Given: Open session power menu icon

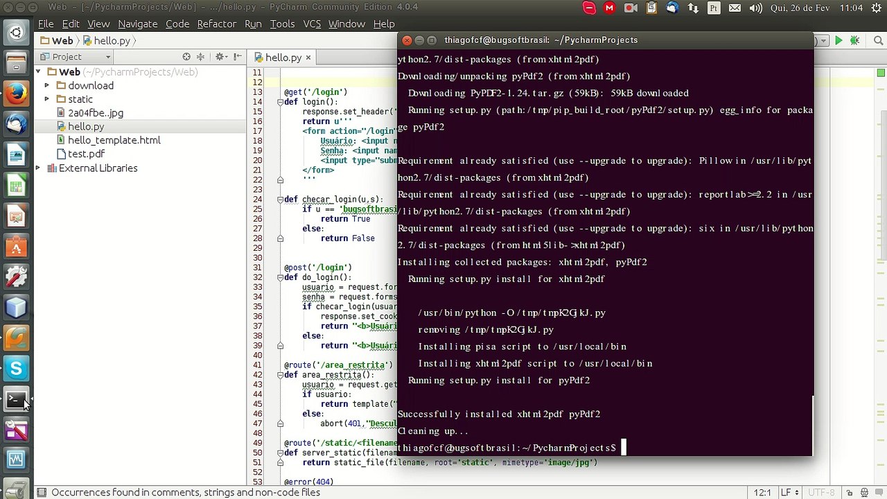Looking at the screenshot, I should point(875,8).
